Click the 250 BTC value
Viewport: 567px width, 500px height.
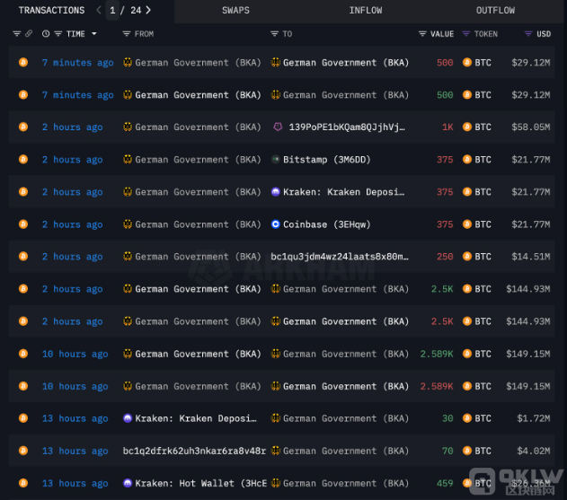pos(445,257)
